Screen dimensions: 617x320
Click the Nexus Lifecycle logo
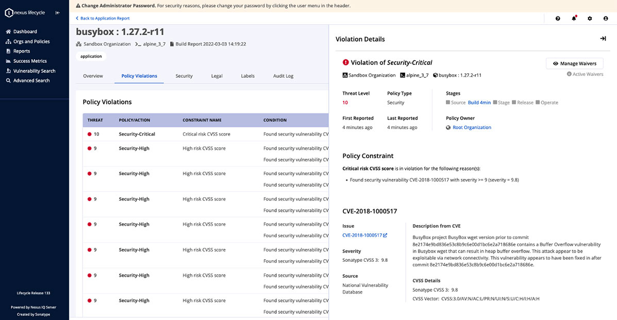coord(25,12)
